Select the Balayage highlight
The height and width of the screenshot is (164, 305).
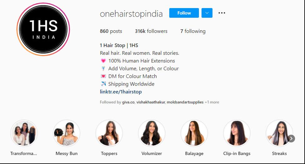pyautogui.click(x=194, y=133)
